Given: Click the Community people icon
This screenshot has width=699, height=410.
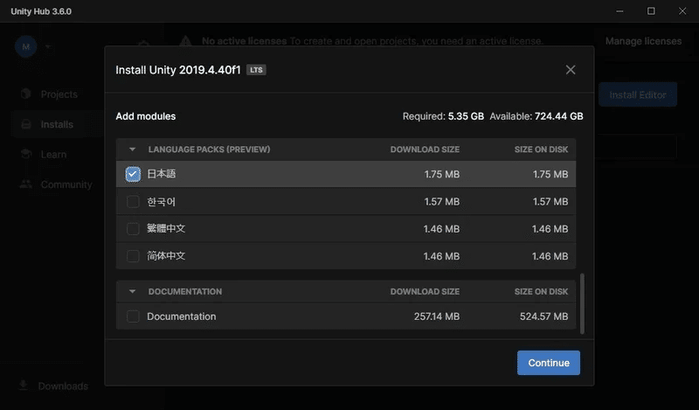Looking at the screenshot, I should (26, 184).
